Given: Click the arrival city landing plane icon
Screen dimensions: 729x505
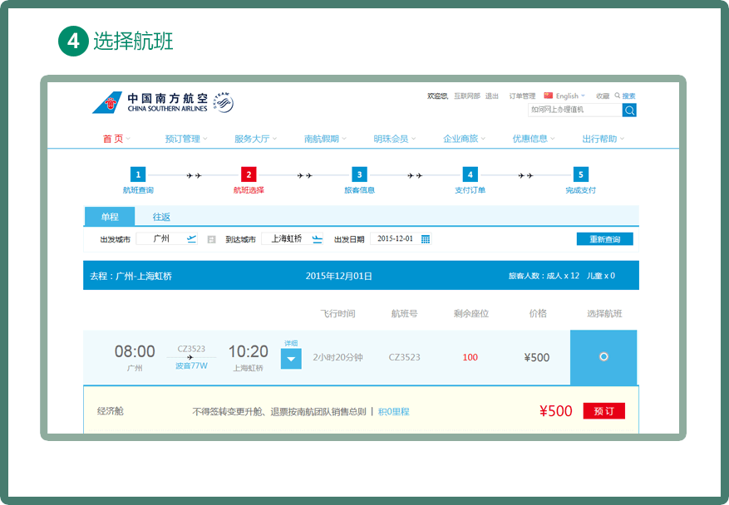Looking at the screenshot, I should (x=317, y=239).
